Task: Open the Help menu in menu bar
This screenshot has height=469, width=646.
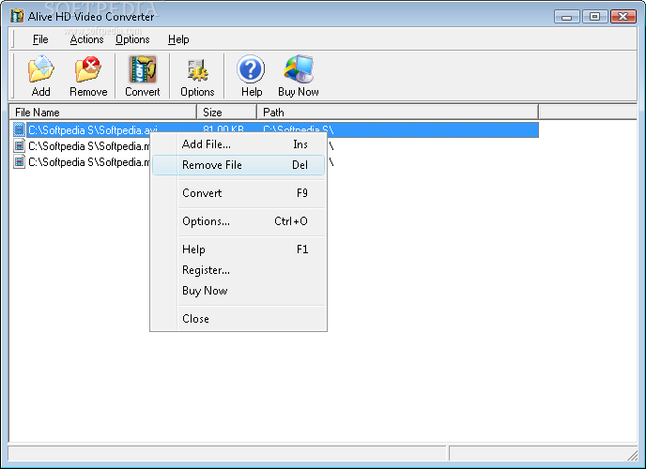Action: click(178, 39)
